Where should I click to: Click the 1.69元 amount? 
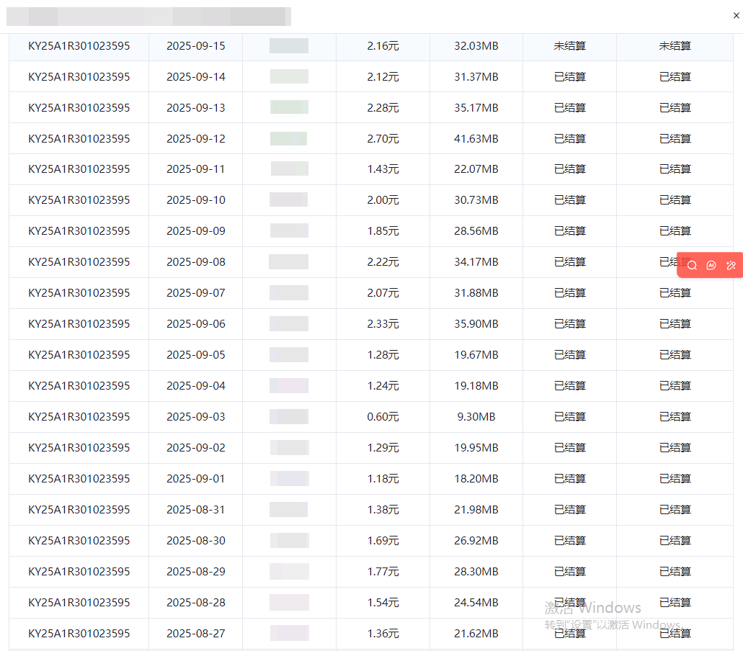coord(383,541)
